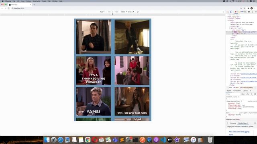Open DevTools settings gear
The height and width of the screenshot is (144, 257).
pos(249,12)
